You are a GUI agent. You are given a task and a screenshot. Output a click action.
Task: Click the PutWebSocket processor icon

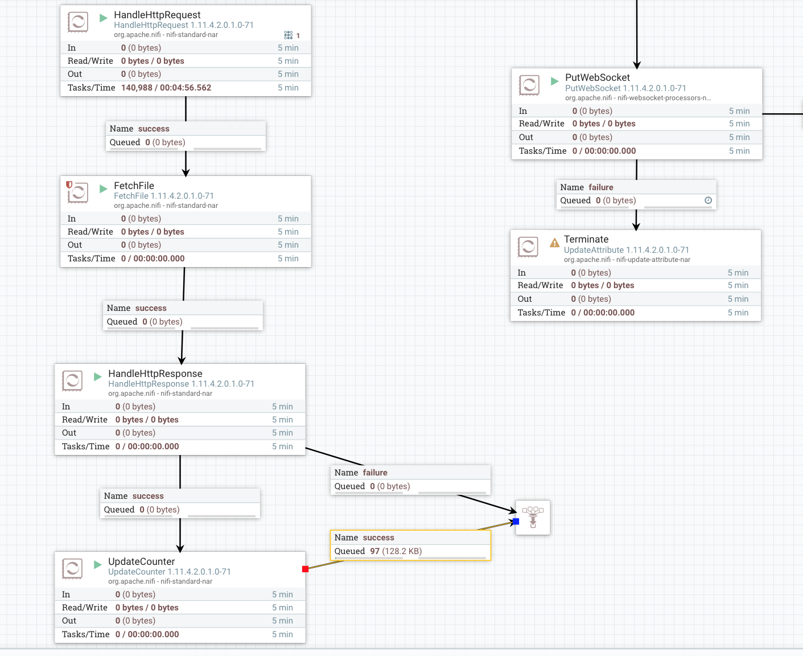click(529, 85)
